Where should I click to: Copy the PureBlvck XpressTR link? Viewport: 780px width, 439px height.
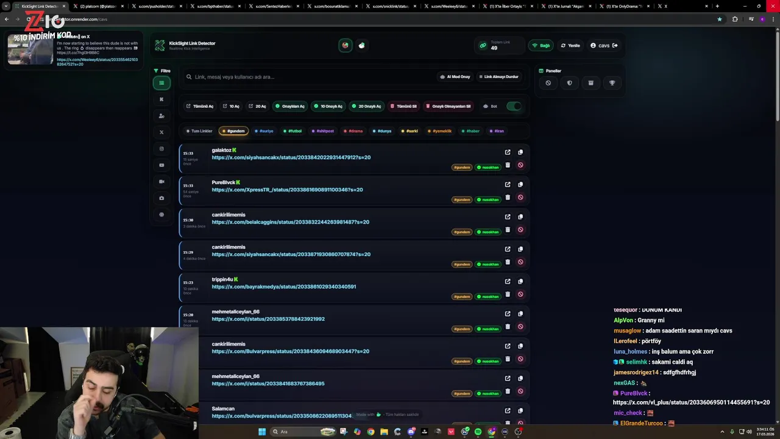click(520, 185)
